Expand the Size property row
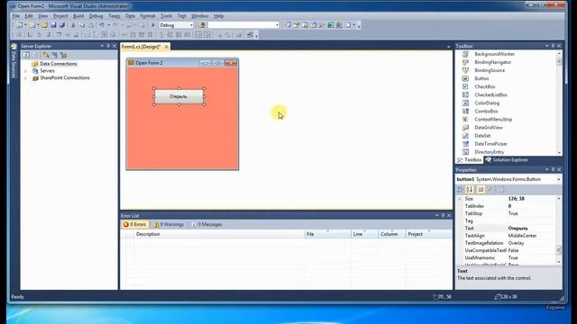This screenshot has width=577, height=324. [459, 199]
